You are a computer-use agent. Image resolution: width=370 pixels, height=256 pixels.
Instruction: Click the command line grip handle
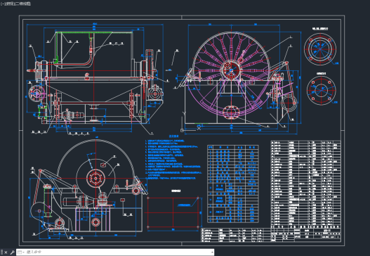pos(2,252)
